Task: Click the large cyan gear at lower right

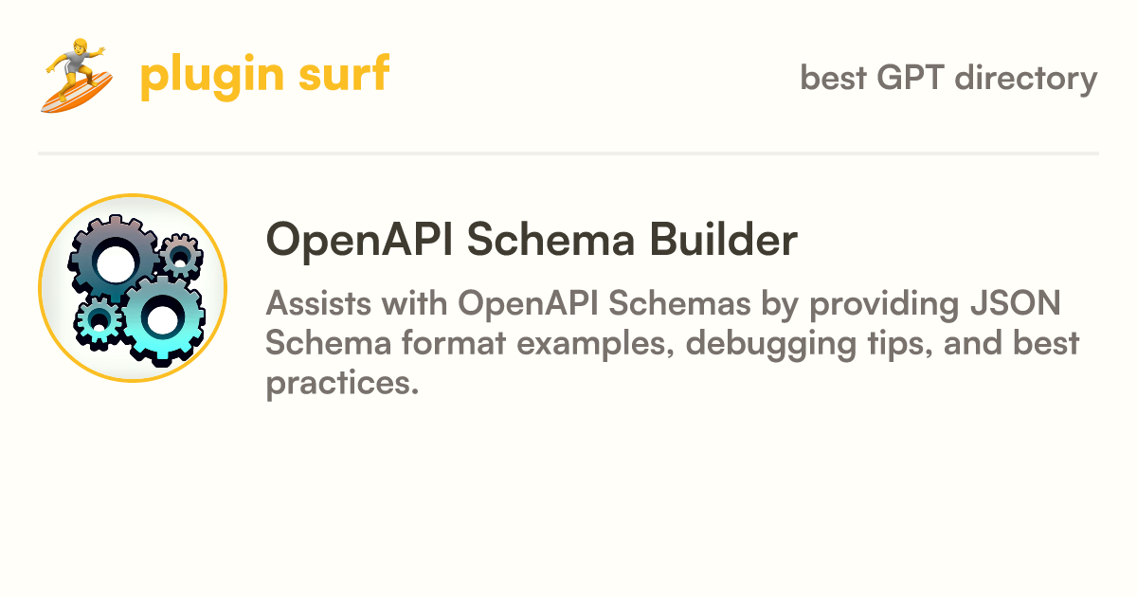Action: click(x=162, y=318)
